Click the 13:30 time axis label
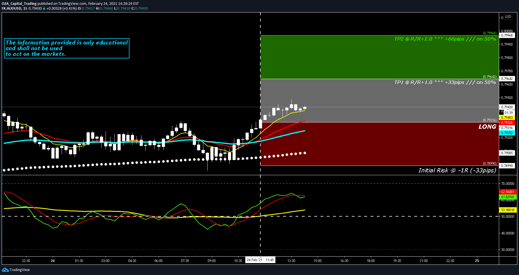Image resolution: width=519 pixels, height=275 pixels. pyautogui.click(x=291, y=261)
